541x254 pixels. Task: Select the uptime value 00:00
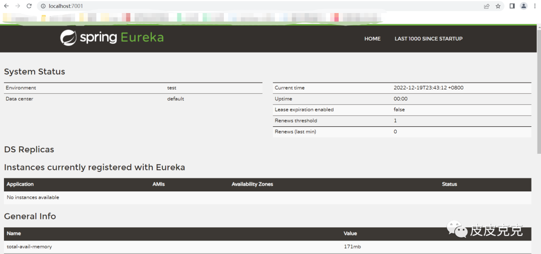click(x=401, y=99)
